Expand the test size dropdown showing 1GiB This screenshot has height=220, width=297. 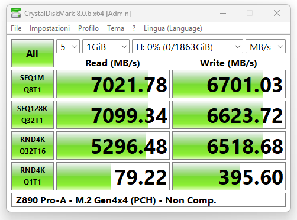[106, 46]
